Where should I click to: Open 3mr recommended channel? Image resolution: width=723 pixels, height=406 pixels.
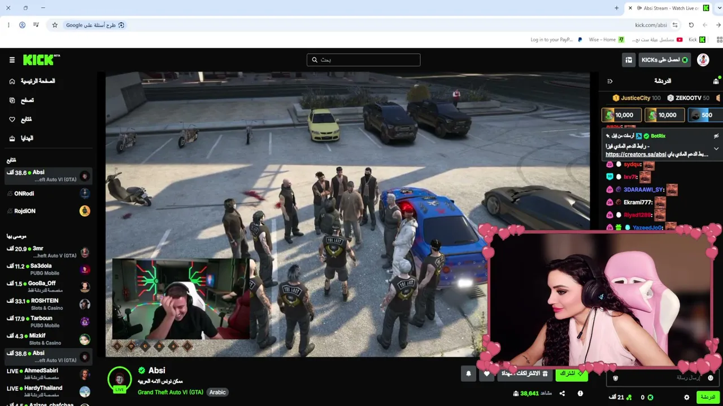click(47, 252)
